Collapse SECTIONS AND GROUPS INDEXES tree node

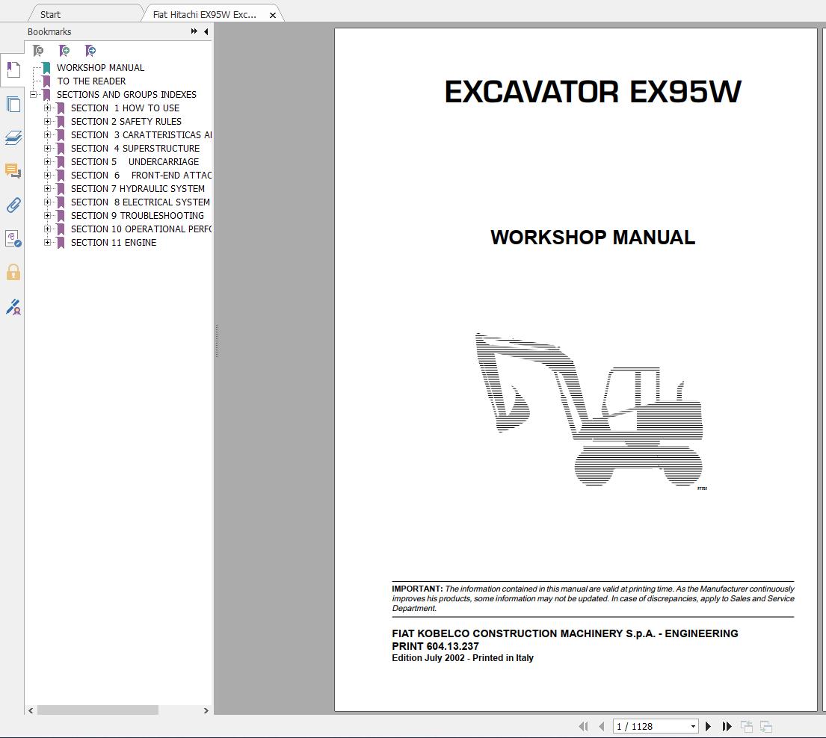pos(33,95)
